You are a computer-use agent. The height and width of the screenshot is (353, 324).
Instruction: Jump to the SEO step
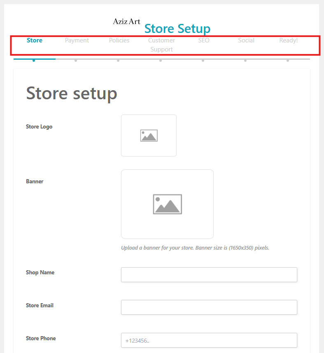click(x=204, y=40)
